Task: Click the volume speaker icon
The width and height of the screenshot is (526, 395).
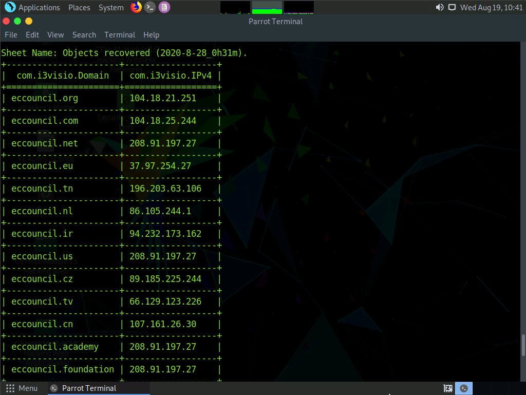Action: click(440, 7)
